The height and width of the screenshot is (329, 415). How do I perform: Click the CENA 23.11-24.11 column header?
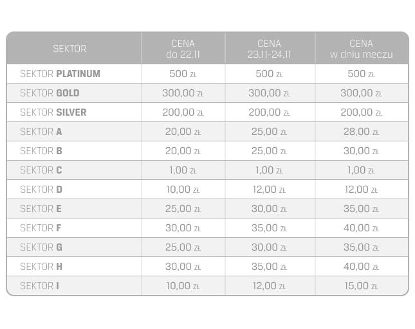click(269, 49)
